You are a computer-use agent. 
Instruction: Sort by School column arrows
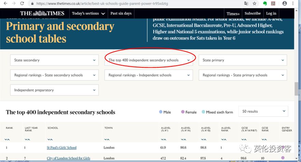(x=50, y=139)
